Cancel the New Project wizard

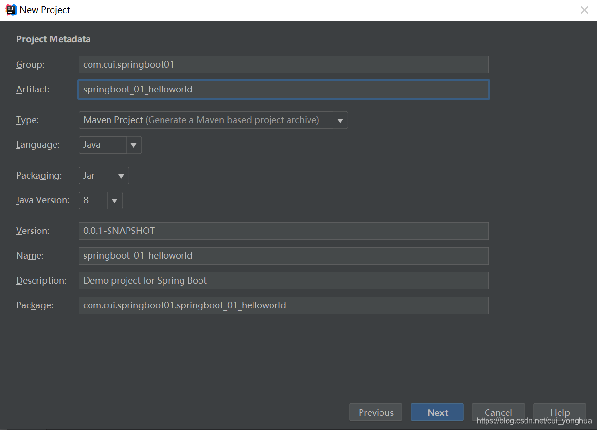(498, 412)
